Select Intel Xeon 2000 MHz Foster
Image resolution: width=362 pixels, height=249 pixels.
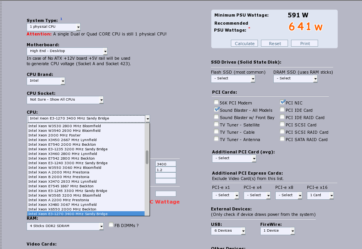click(x=86, y=135)
